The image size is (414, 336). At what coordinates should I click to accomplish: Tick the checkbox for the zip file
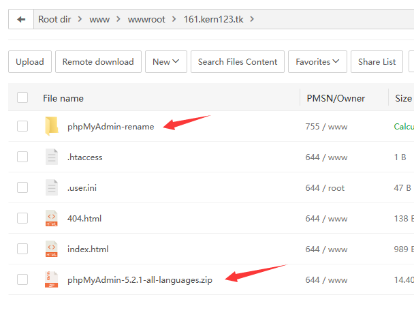[x=22, y=279]
